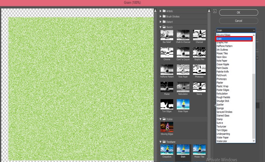The image size is (265, 162).
Task: Expand the Artistic filter category
Action: coord(161,11)
